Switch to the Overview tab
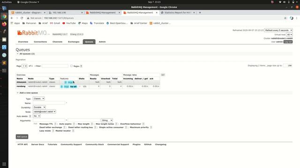The image size is (300, 168). click(23, 42)
